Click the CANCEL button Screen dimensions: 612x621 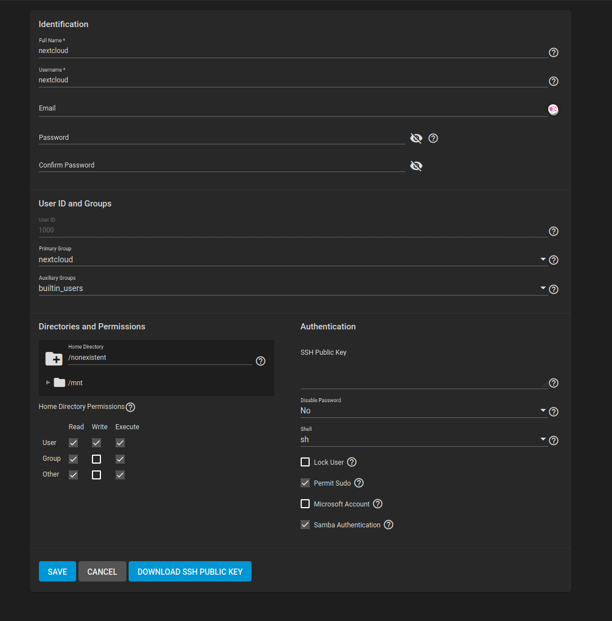[102, 571]
